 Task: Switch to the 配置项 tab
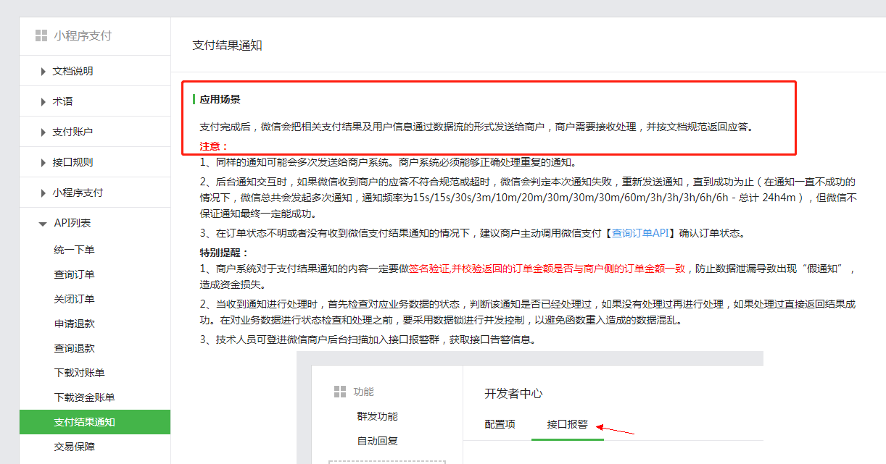(x=500, y=425)
